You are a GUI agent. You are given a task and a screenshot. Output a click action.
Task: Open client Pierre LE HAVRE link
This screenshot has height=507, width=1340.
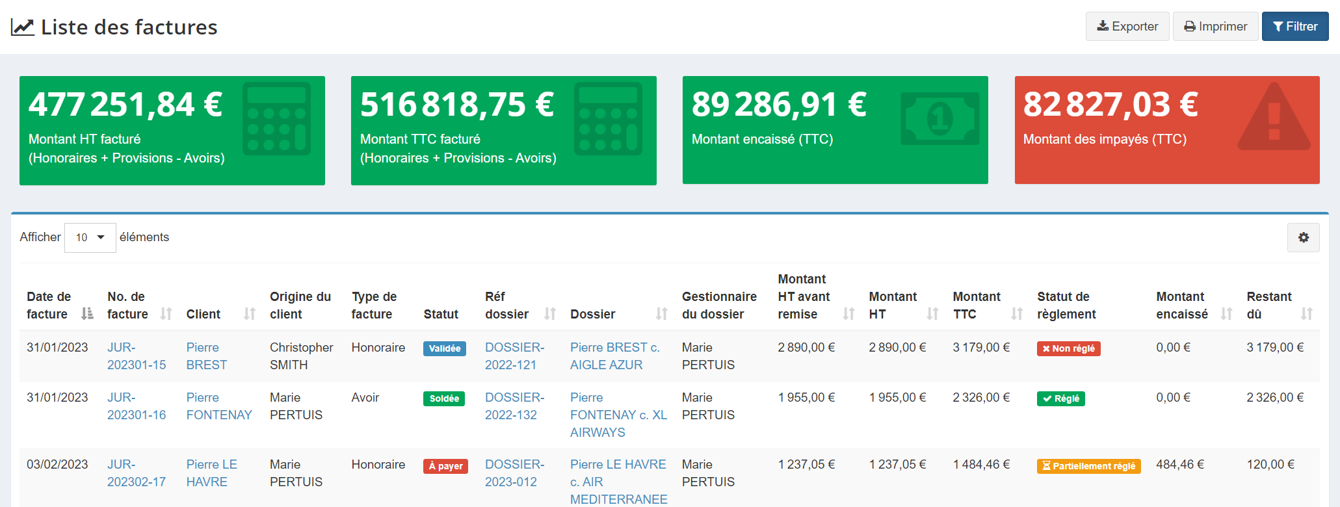212,473
